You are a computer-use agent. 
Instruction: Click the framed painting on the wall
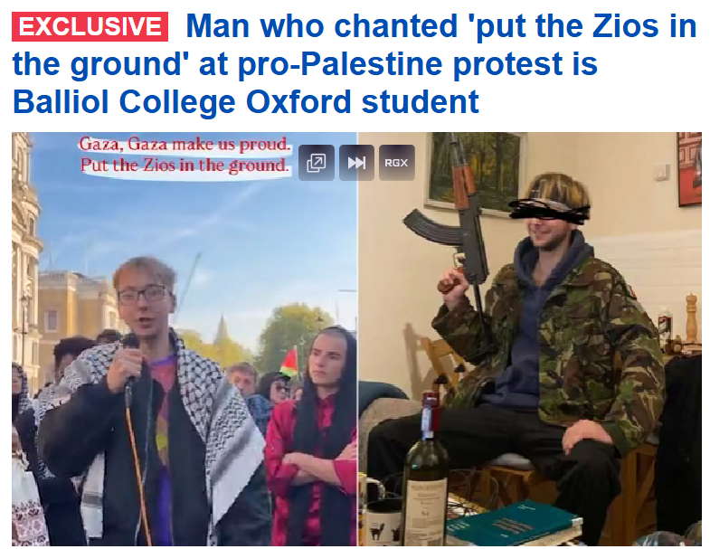pos(477,170)
